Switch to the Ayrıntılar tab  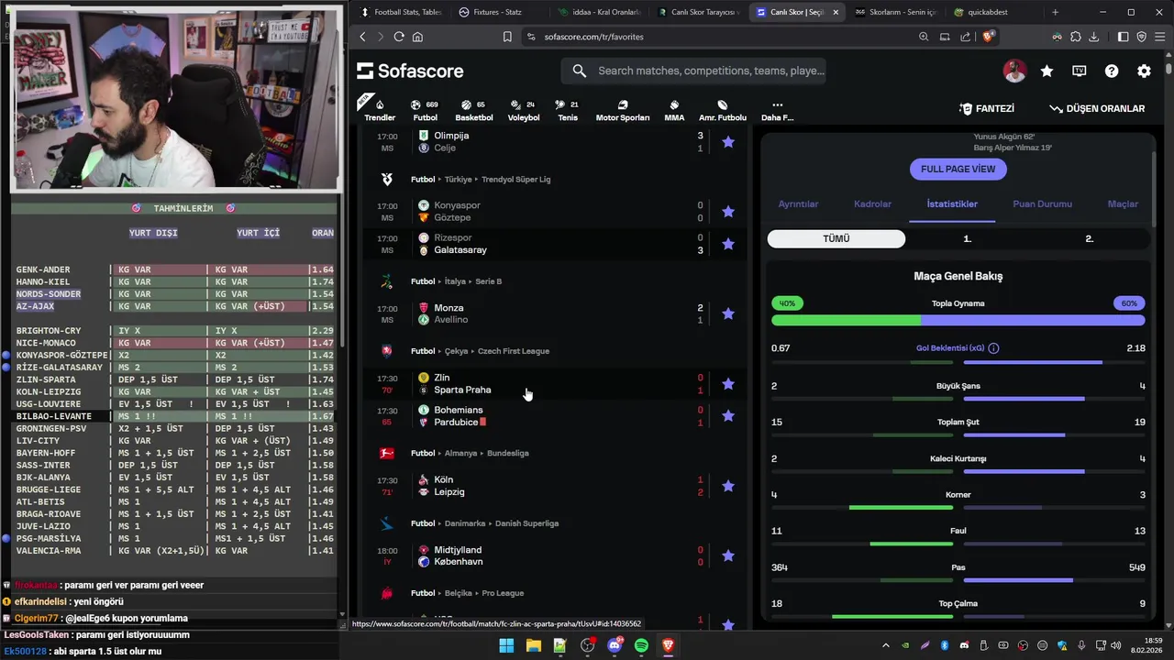798,204
